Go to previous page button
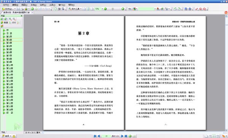Image resolution: width=228 pixels, height=138 pixels. pyautogui.click(x=99, y=136)
